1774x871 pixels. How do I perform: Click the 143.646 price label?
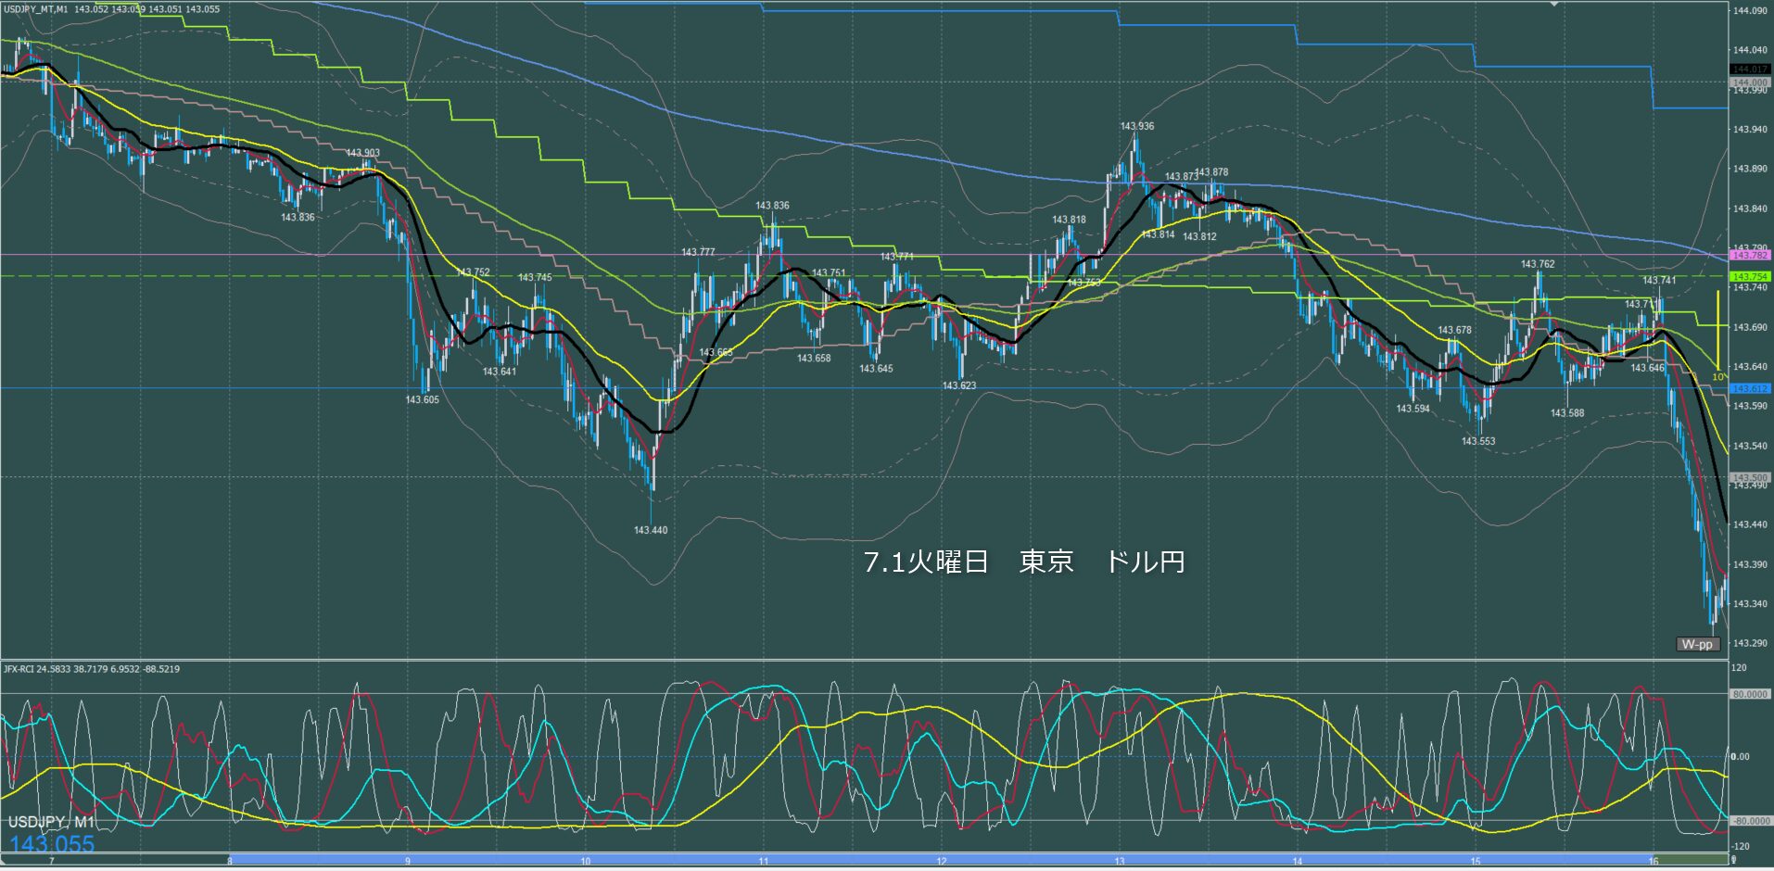(x=1647, y=368)
